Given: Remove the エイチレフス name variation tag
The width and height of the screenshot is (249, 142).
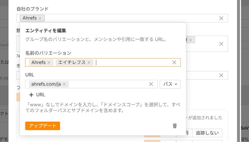Looking at the screenshot, I should point(89,63).
